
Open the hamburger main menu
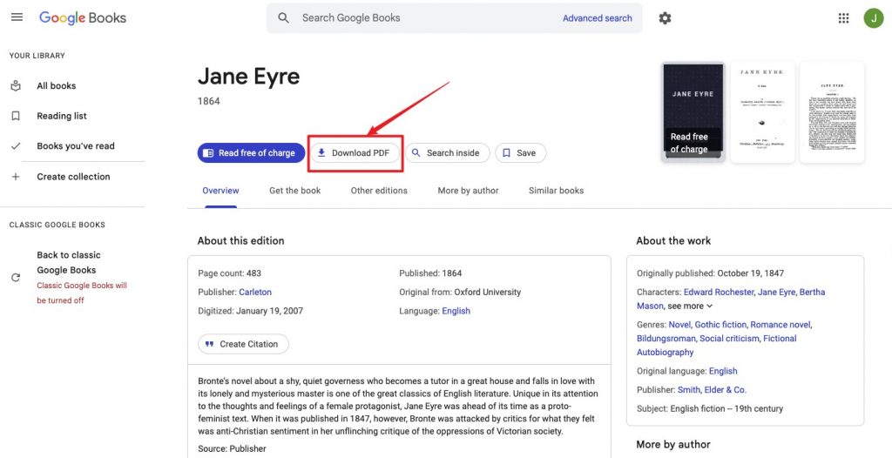pos(17,17)
